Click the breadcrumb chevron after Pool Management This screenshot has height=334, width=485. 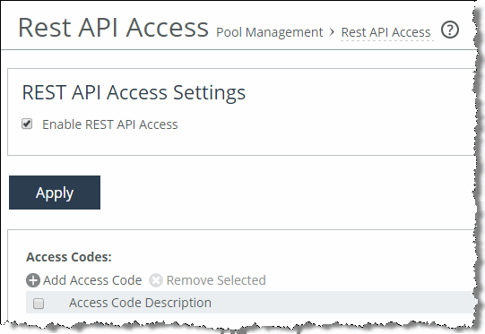coord(332,32)
